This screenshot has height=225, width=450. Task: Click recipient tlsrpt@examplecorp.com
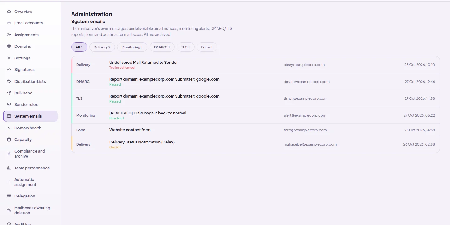point(306,98)
